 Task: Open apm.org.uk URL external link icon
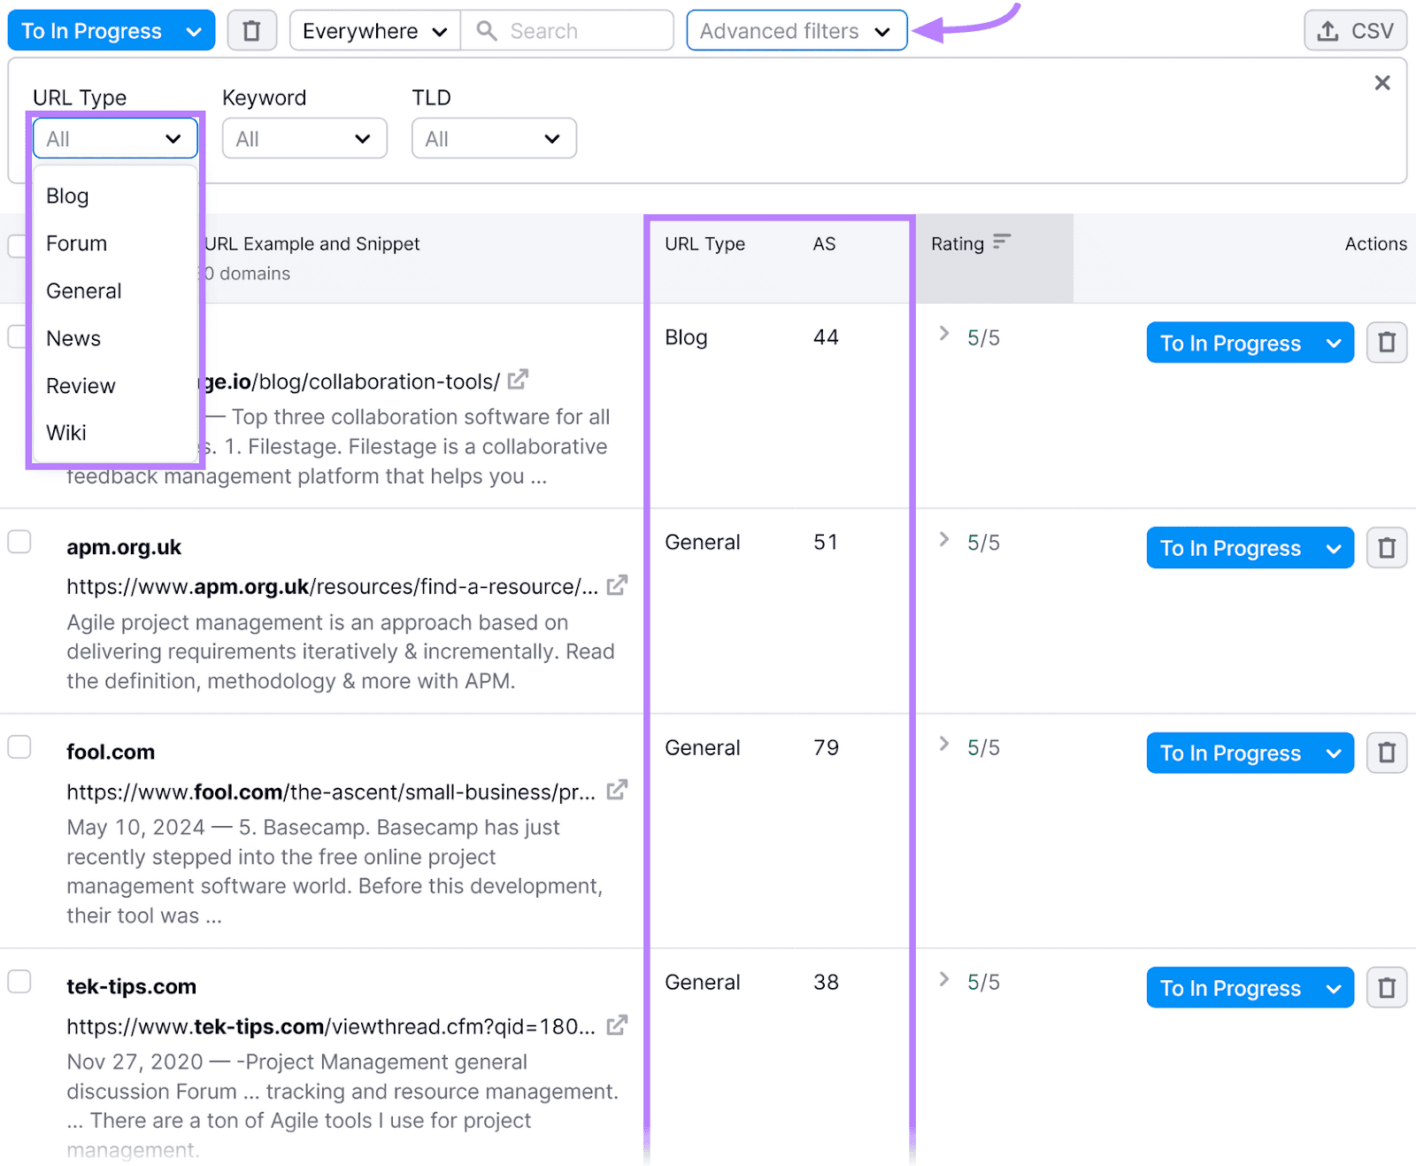coord(617,585)
